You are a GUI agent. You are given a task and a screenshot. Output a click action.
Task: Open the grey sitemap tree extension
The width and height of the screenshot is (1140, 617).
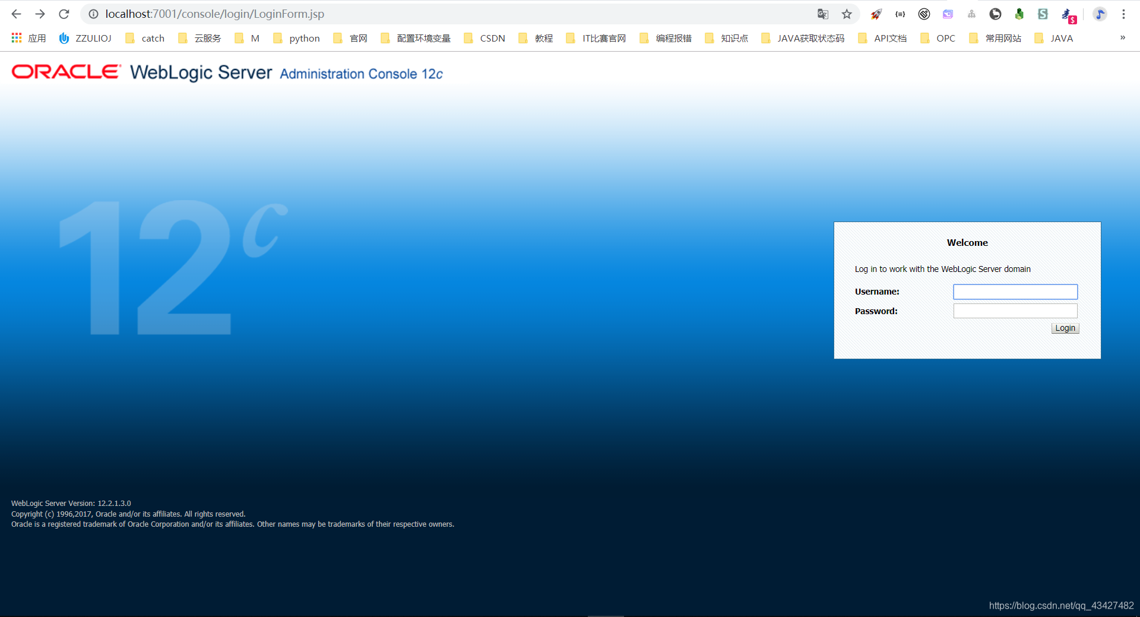point(971,14)
